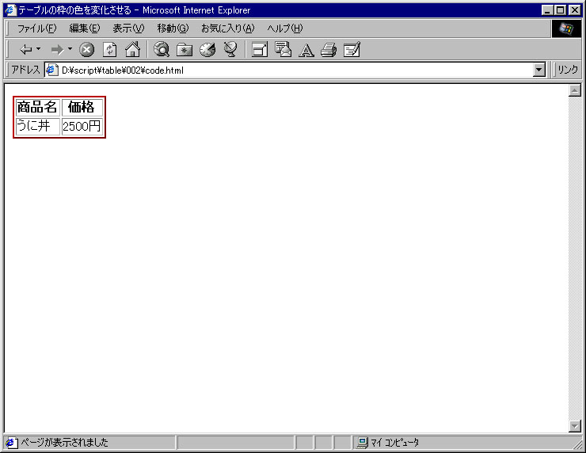The height and width of the screenshot is (453, 586).
Task: Open the History toolbar icon
Action: (207, 49)
